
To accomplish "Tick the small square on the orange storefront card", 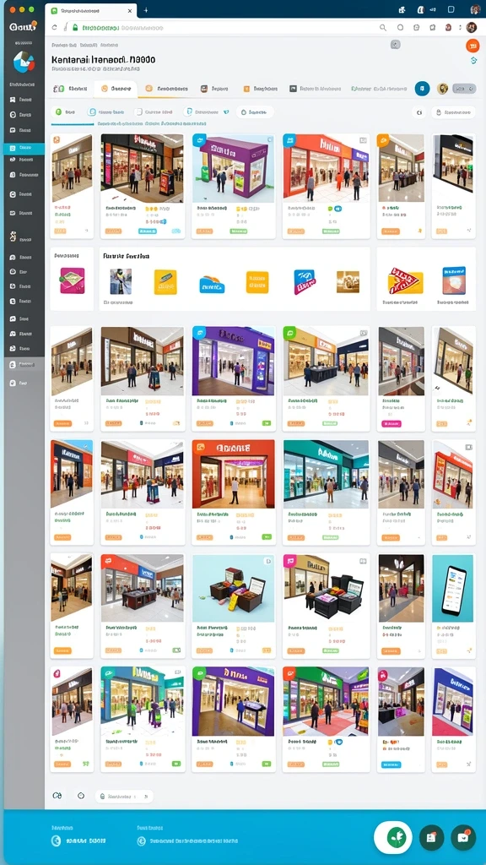I will tap(363, 141).
